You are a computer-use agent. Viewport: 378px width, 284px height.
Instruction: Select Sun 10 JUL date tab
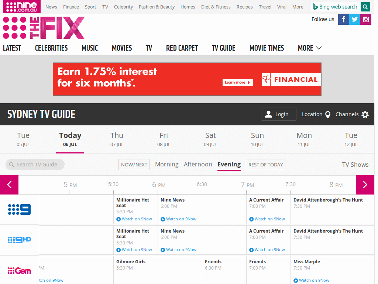click(x=257, y=139)
